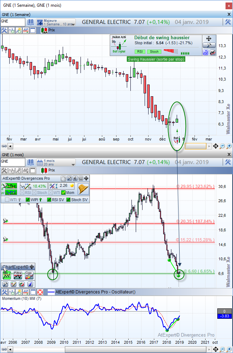The image size is (233, 353).
Task: Open tools button on swing signal panel
Action: coord(209,46)
